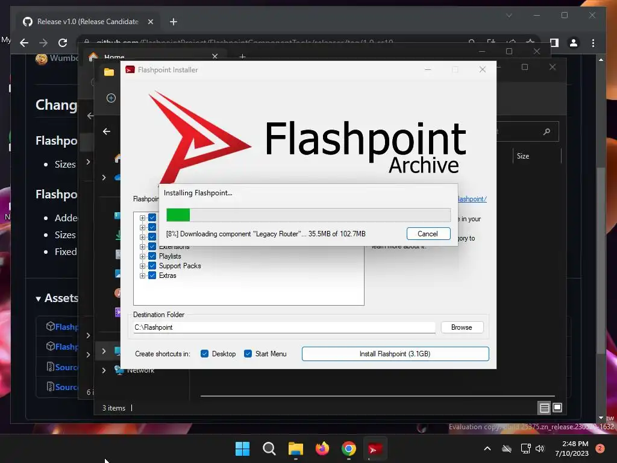Reload the GitHub page in Chrome

63,43
